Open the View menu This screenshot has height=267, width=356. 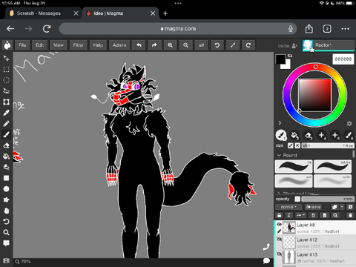(59, 45)
